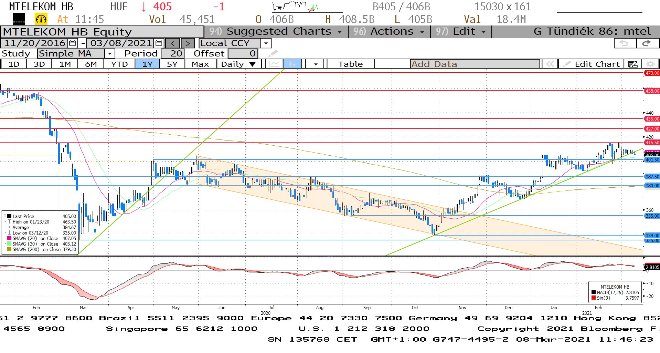Open the chart annotations icon beside Edit Chart
660x353 pixels.
tap(632, 64)
